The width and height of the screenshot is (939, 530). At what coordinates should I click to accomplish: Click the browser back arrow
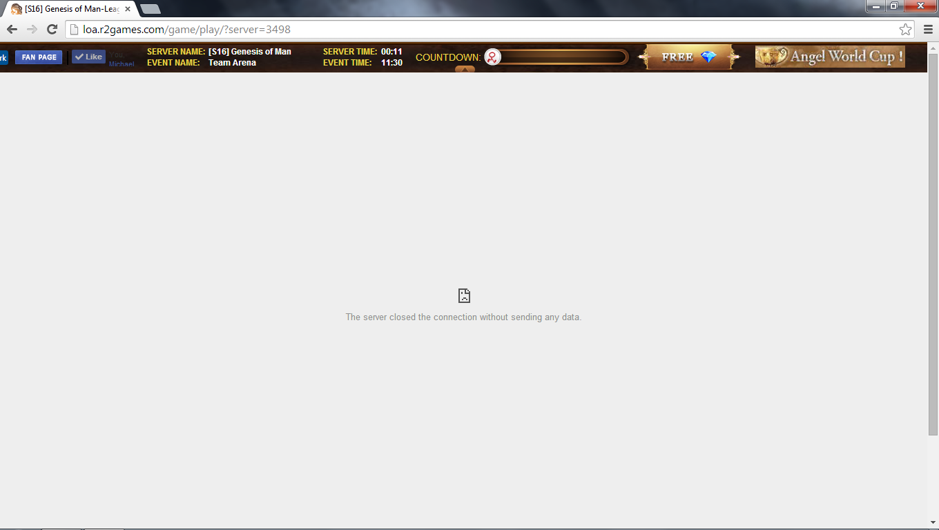(12, 29)
